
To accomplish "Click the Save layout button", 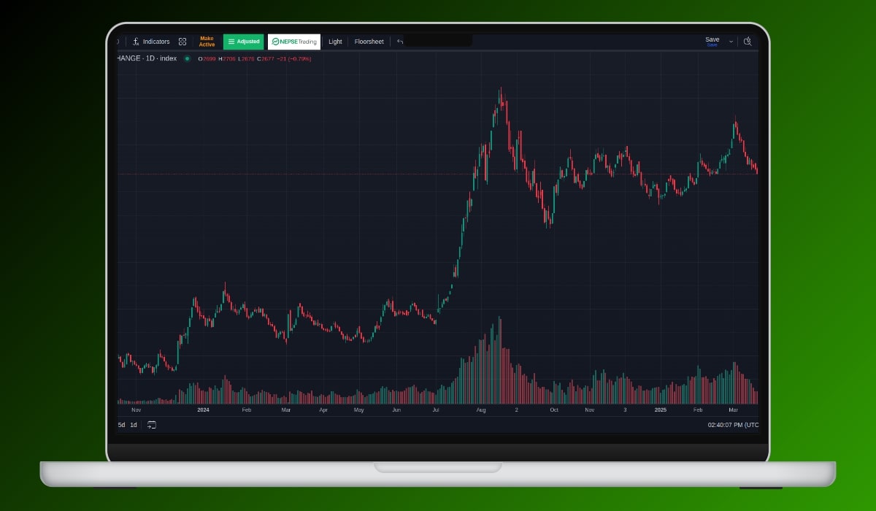I will coord(712,42).
